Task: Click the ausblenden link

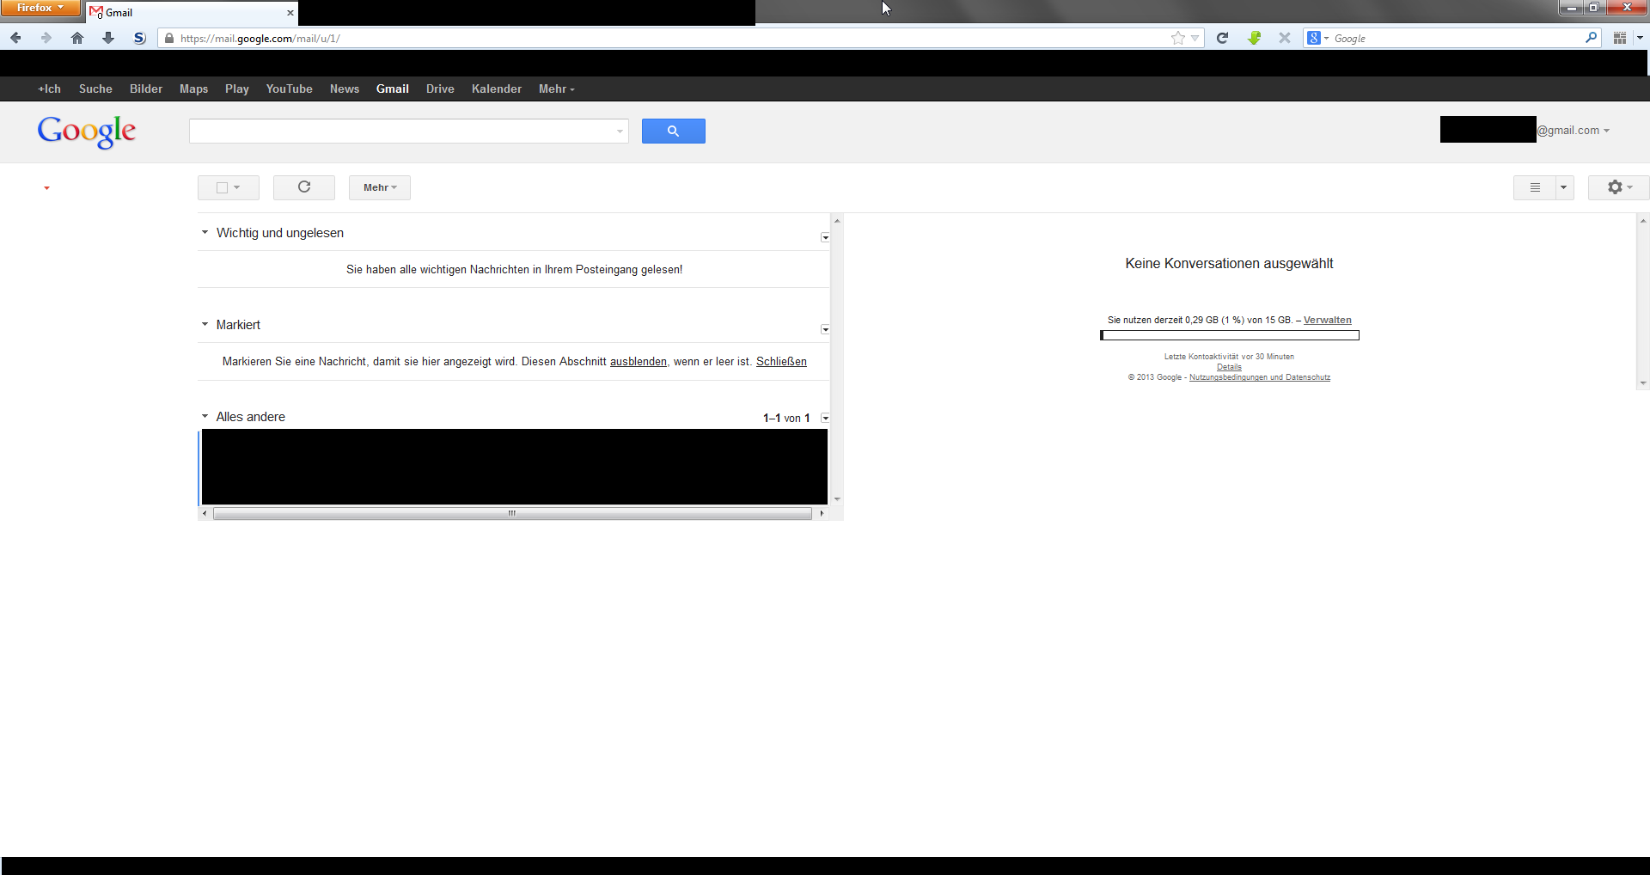Action: pos(639,362)
